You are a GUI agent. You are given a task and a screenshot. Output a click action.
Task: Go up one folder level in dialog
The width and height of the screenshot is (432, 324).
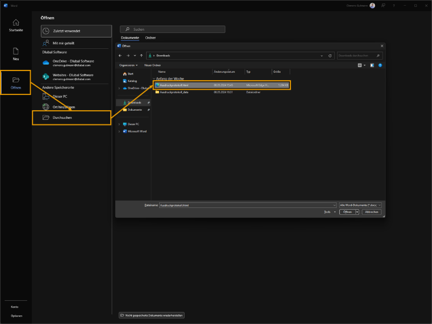(142, 56)
